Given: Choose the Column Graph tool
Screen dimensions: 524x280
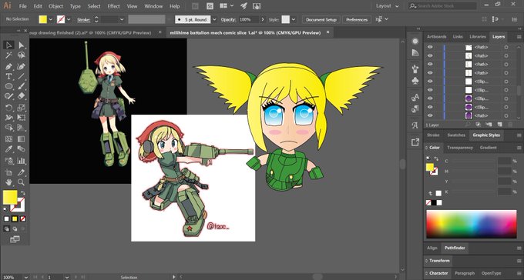Looking at the screenshot, I should pyautogui.click(x=21, y=161).
